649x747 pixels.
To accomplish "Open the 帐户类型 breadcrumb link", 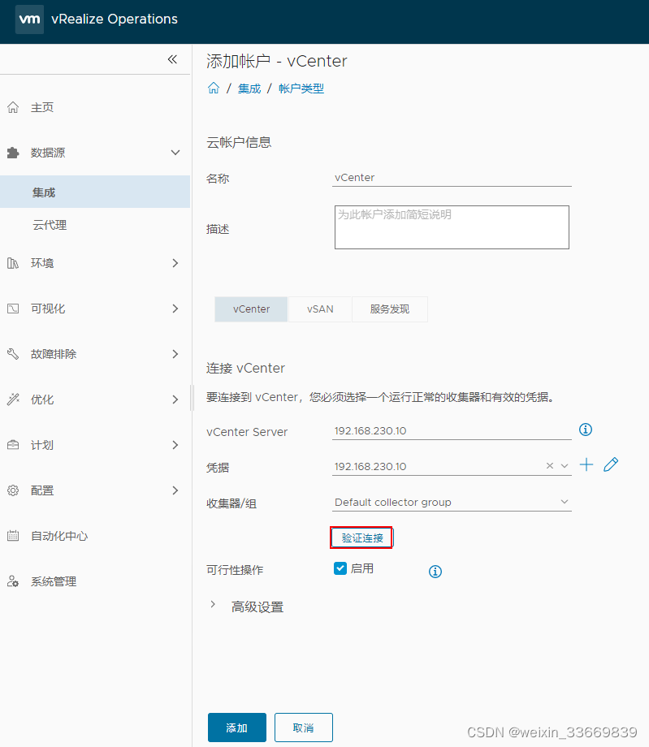I will point(301,89).
